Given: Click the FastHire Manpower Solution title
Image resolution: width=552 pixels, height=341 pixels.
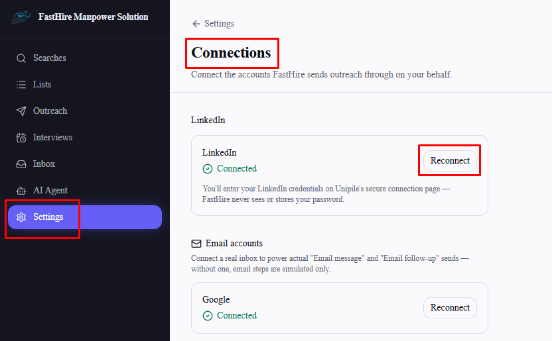Looking at the screenshot, I should click(94, 17).
